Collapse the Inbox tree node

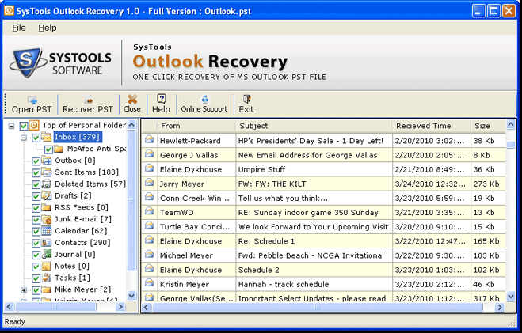pos(25,138)
